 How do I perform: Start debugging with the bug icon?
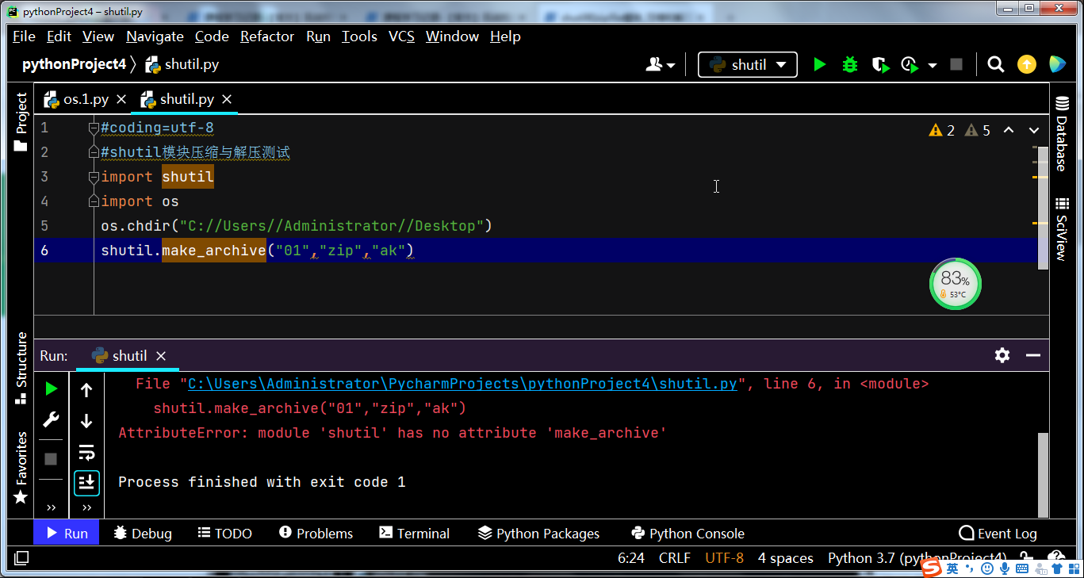pos(850,64)
